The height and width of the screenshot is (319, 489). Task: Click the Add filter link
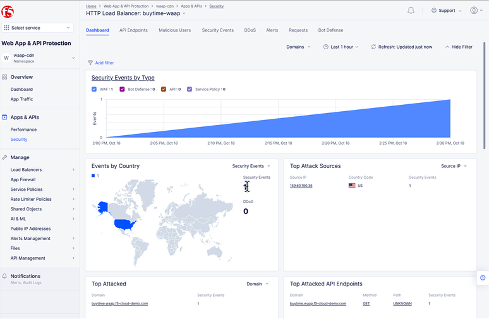point(104,63)
